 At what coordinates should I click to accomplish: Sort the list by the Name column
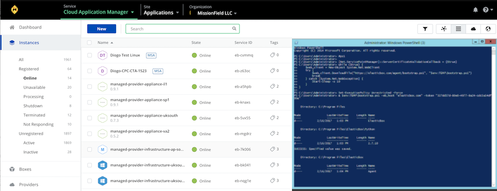[105, 43]
